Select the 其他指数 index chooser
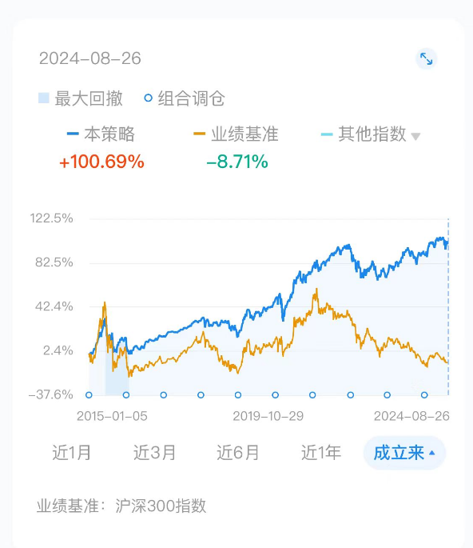Viewport: 473px width, 548px height. tap(371, 134)
